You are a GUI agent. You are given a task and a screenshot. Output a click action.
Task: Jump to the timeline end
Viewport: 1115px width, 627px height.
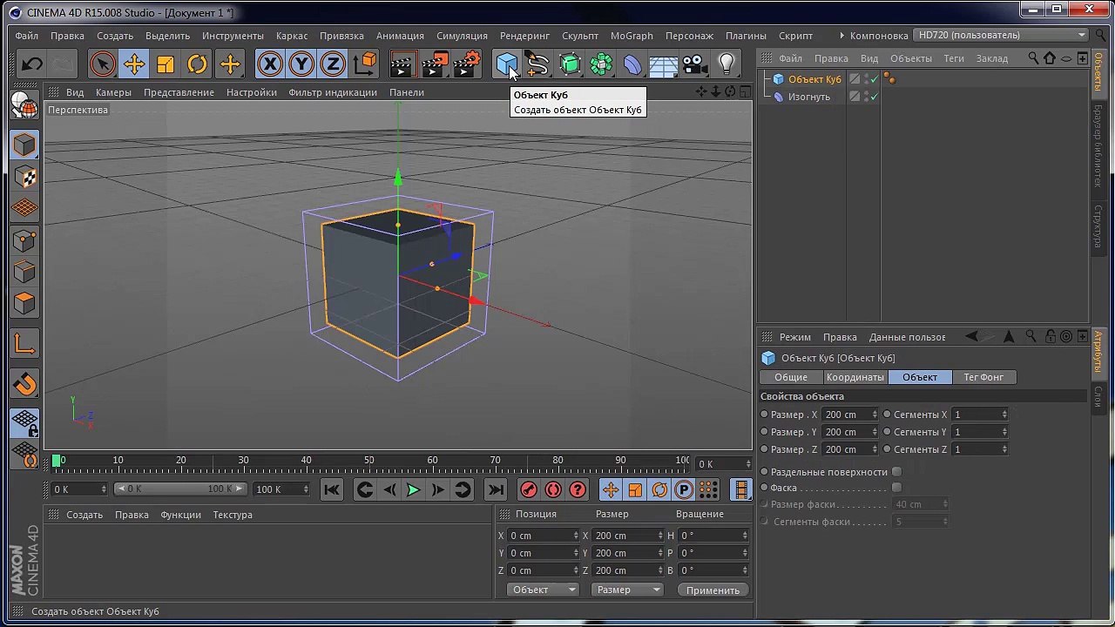pyautogui.click(x=496, y=489)
